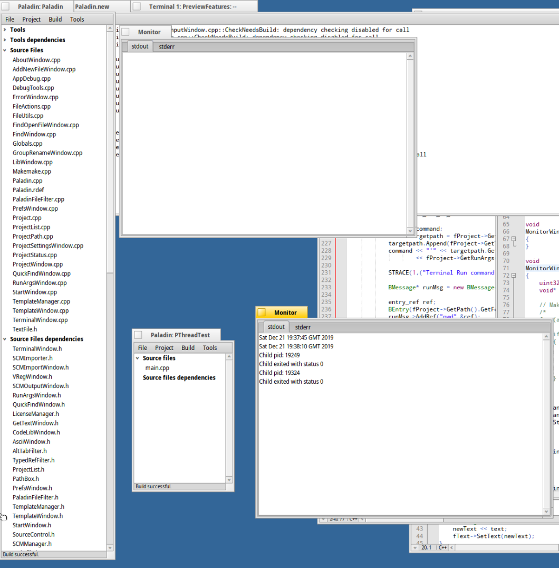Collapse the Source Files dependencies group
This screenshot has height=568, width=559.
(x=5, y=339)
